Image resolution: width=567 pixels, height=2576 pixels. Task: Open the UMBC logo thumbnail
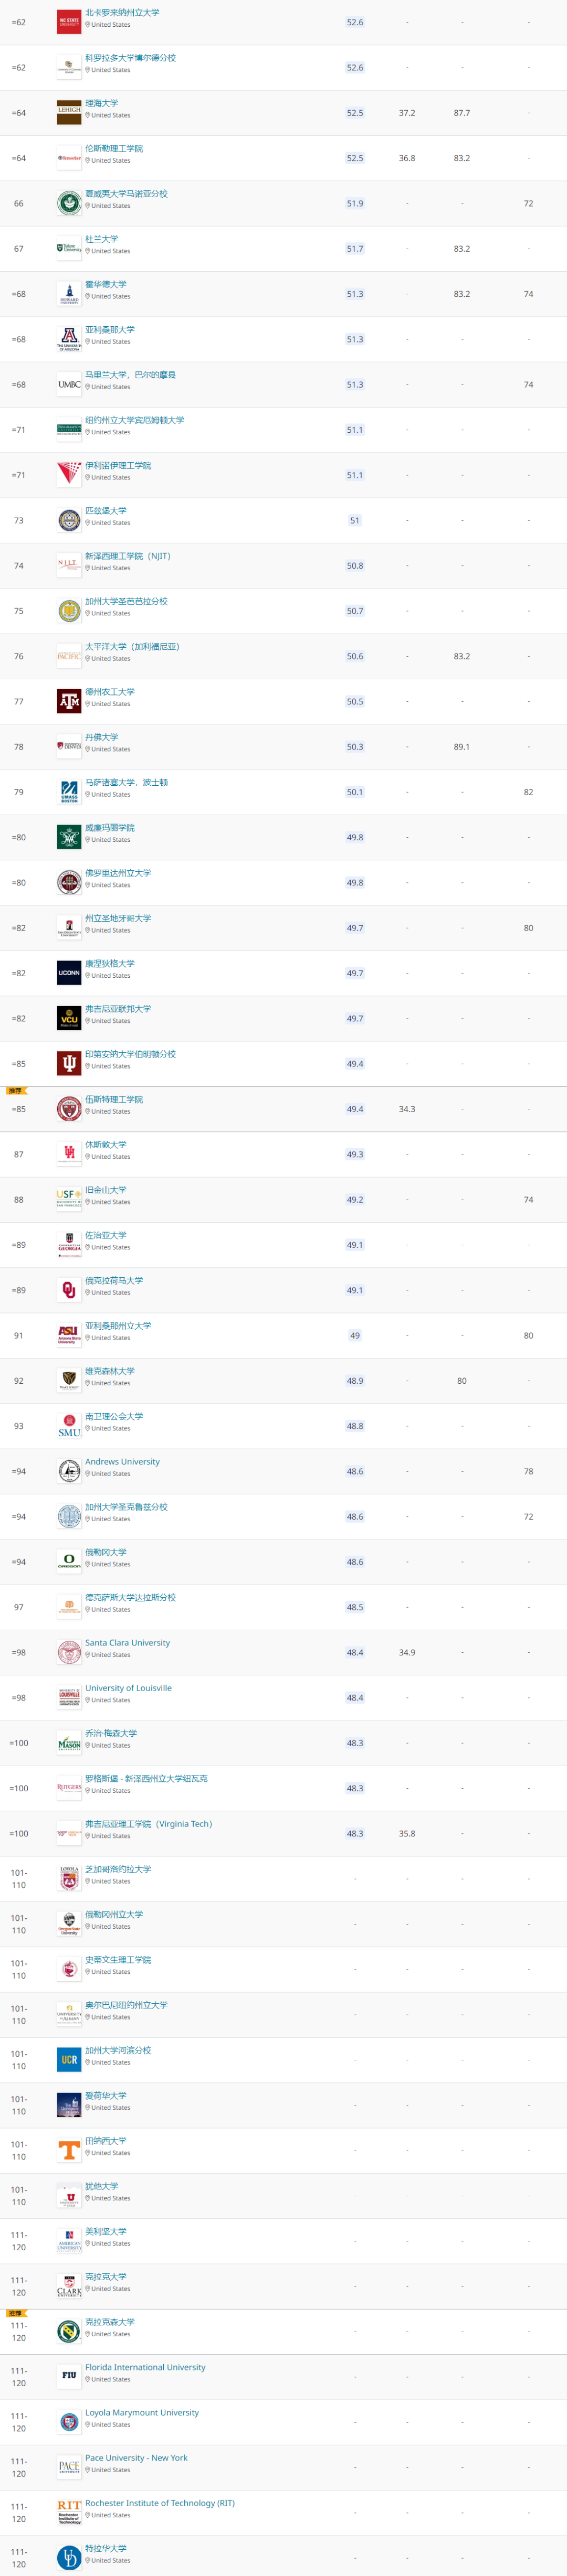(x=69, y=384)
